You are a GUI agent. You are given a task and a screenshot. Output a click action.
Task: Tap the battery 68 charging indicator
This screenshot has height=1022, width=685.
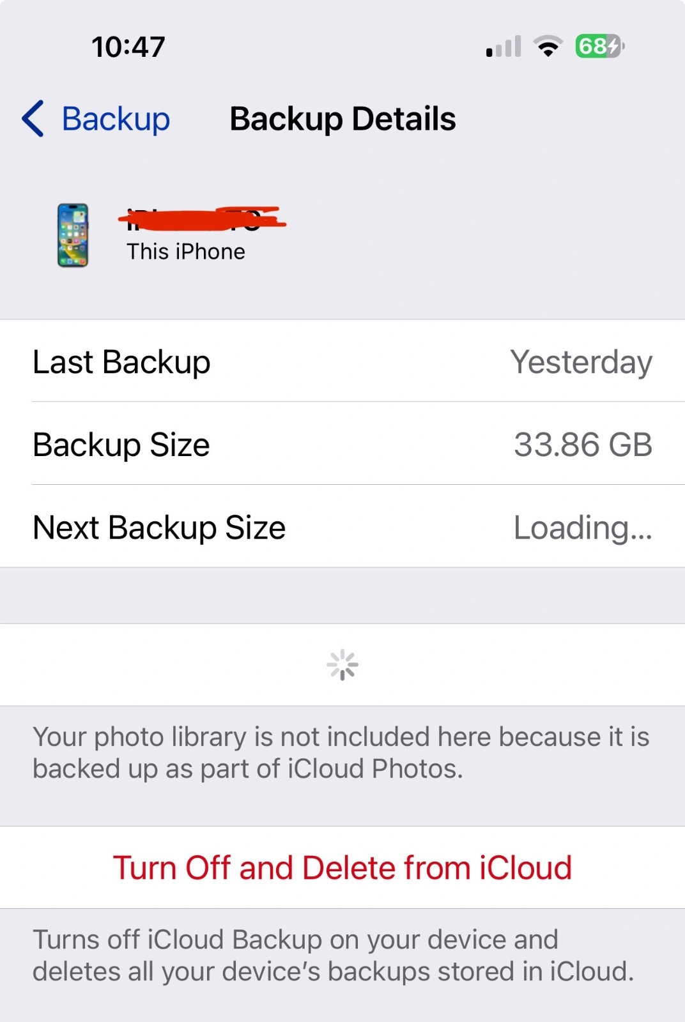(x=600, y=47)
